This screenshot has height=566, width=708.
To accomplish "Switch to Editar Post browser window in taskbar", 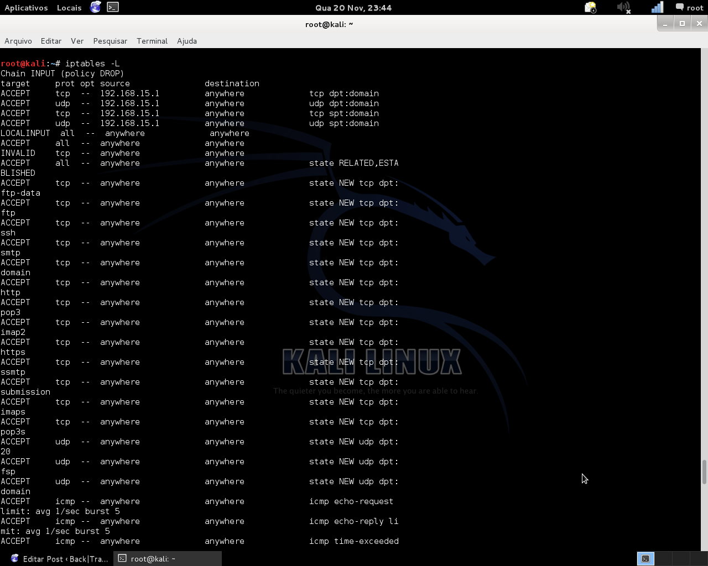I will tap(59, 559).
